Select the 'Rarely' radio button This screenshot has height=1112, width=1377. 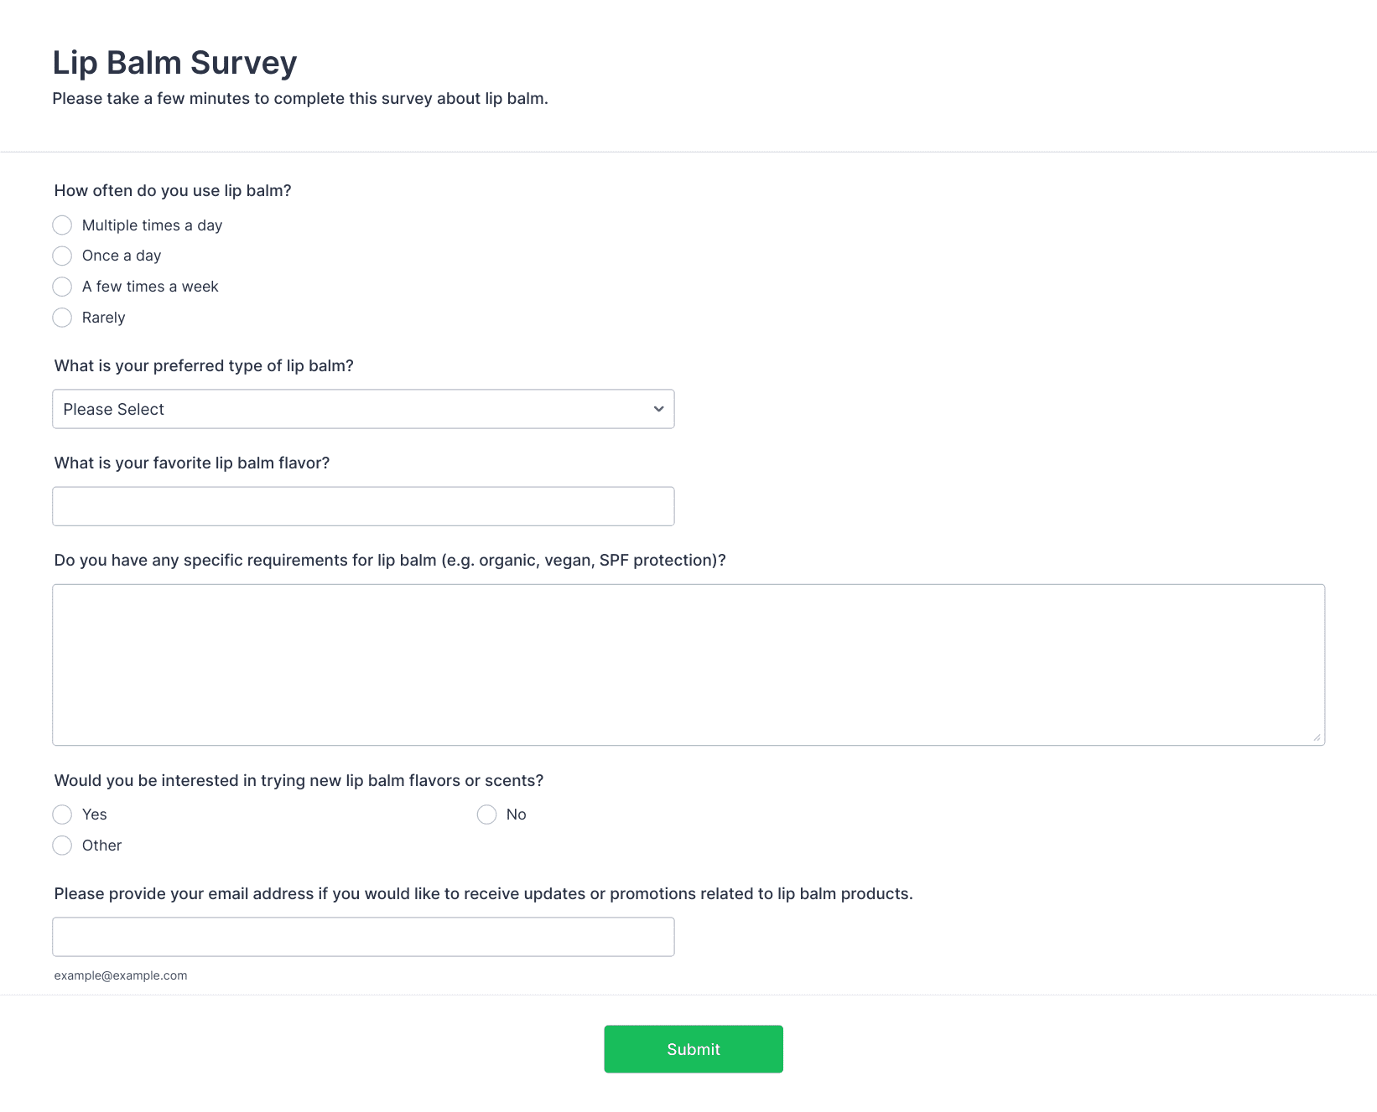[62, 318]
